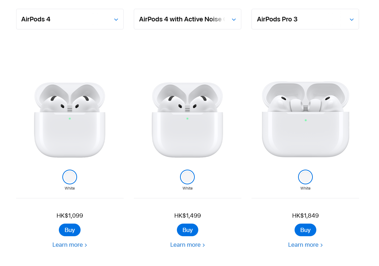This screenshot has width=379, height=266.
Task: Click the AirPods 4 product image
Action: point(70,120)
